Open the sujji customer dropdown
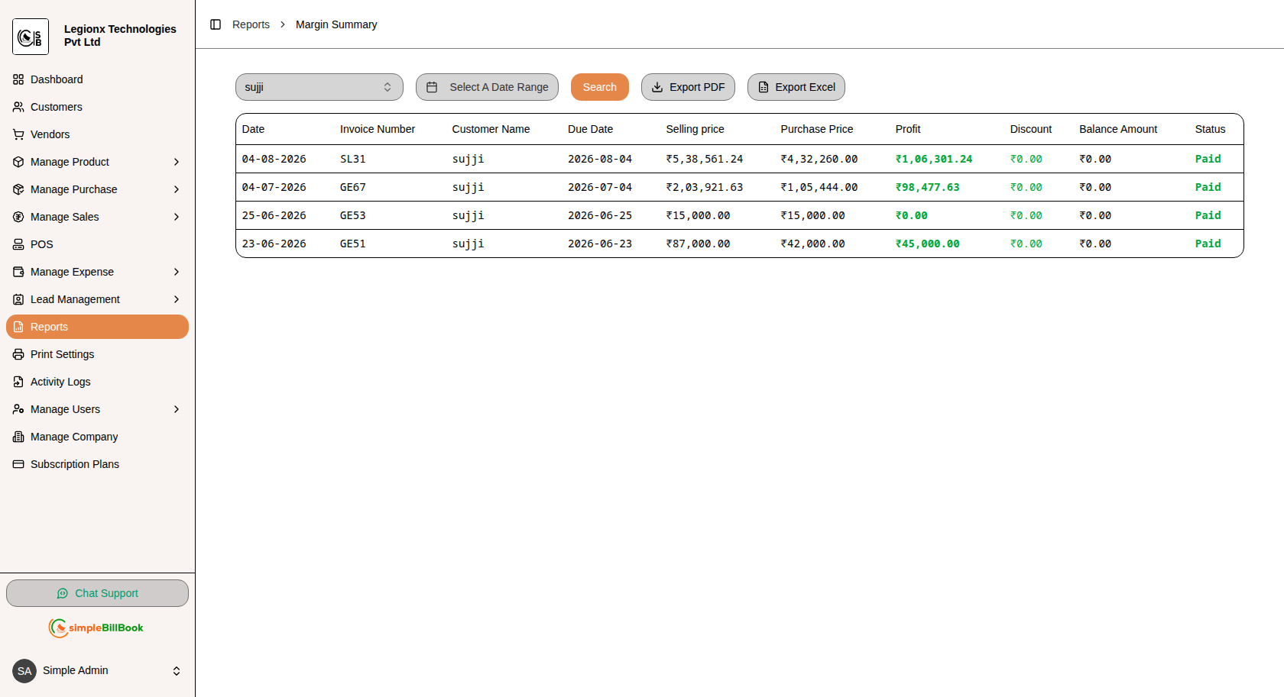Image resolution: width=1284 pixels, height=697 pixels. tap(319, 87)
